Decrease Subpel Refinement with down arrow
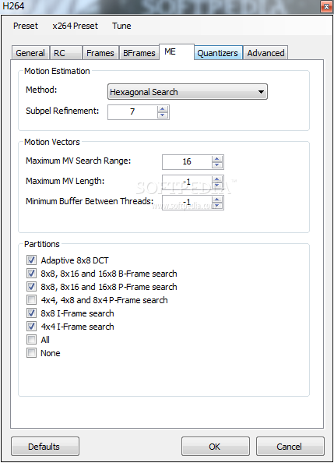Viewport: 334px width, 463px height. [163, 115]
